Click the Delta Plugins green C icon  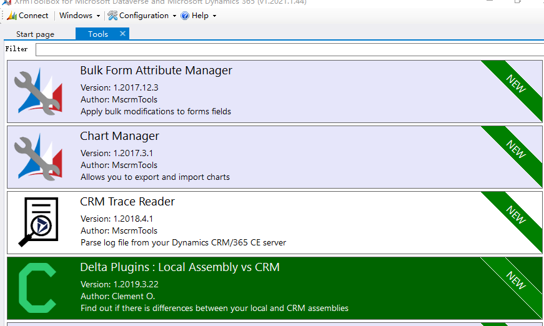pyautogui.click(x=37, y=288)
